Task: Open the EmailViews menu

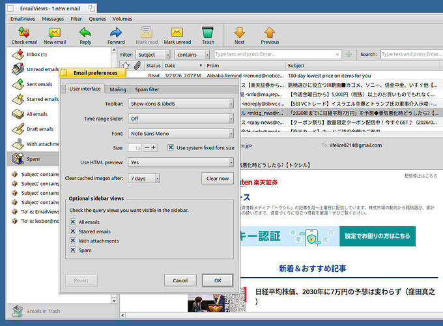Action: (x=23, y=19)
